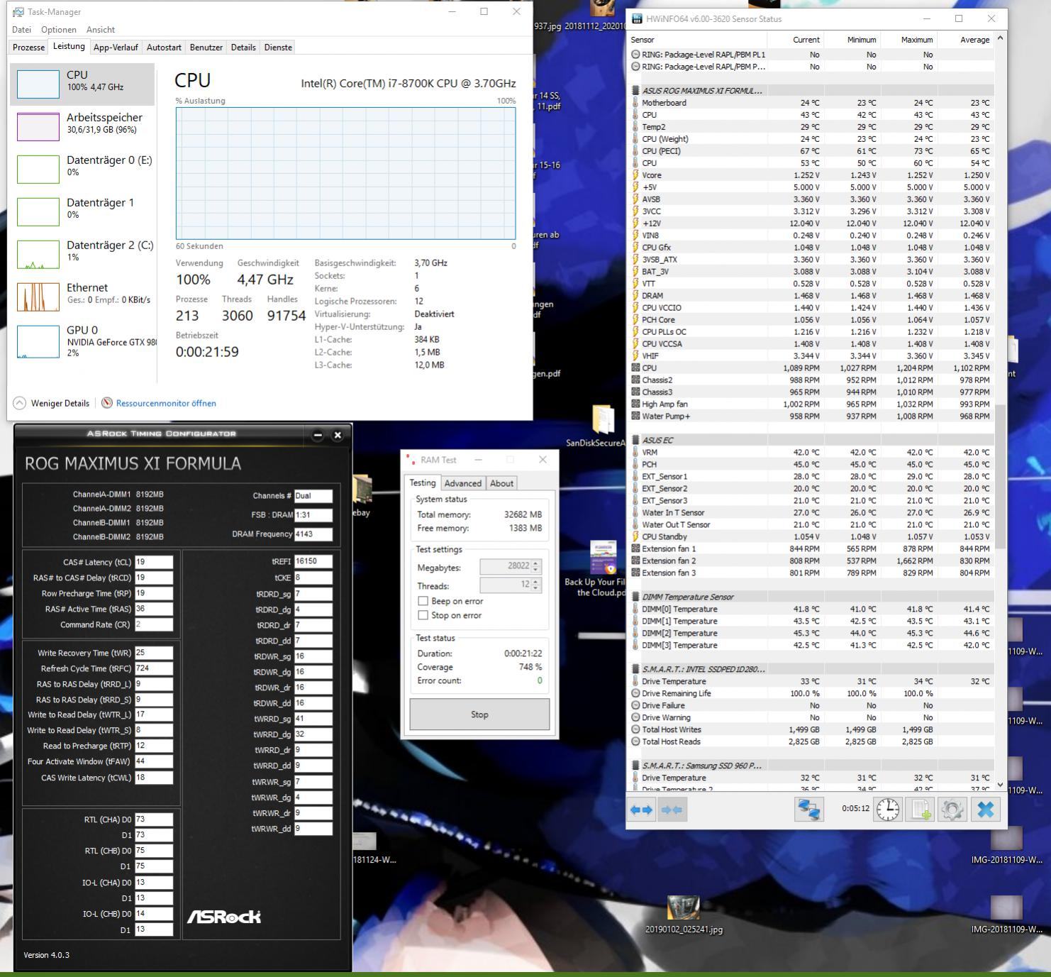Select Datenträger 1 performance item
This screenshot has height=977, width=1051.
point(82,211)
